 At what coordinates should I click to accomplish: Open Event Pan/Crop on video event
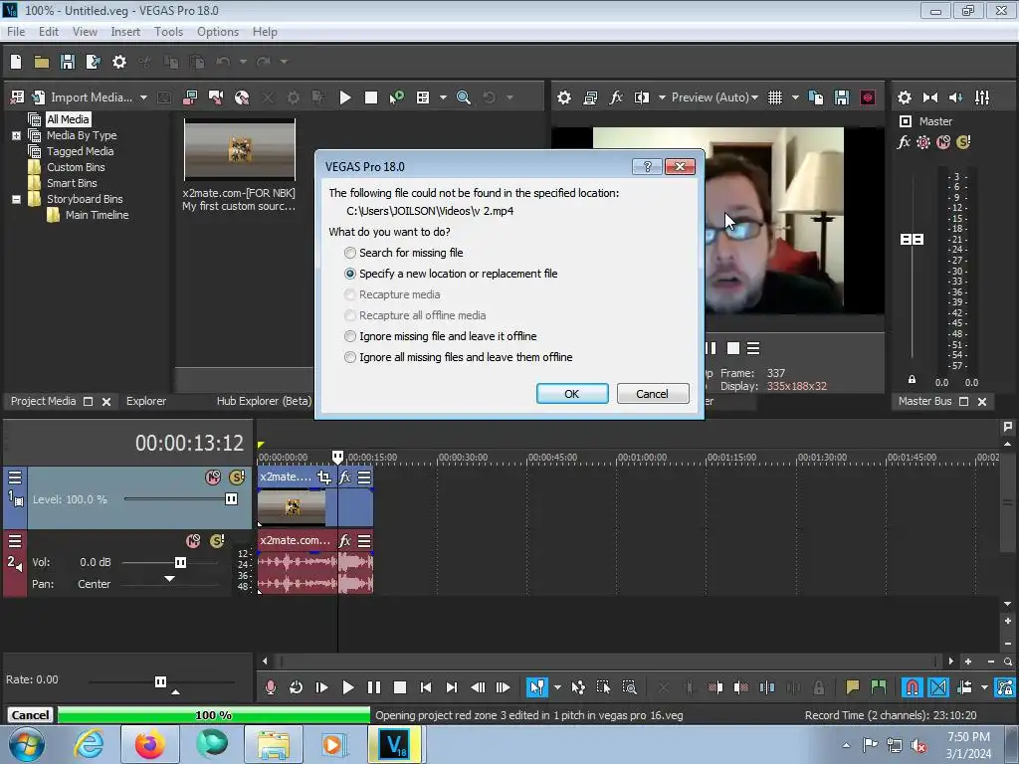[x=324, y=477]
